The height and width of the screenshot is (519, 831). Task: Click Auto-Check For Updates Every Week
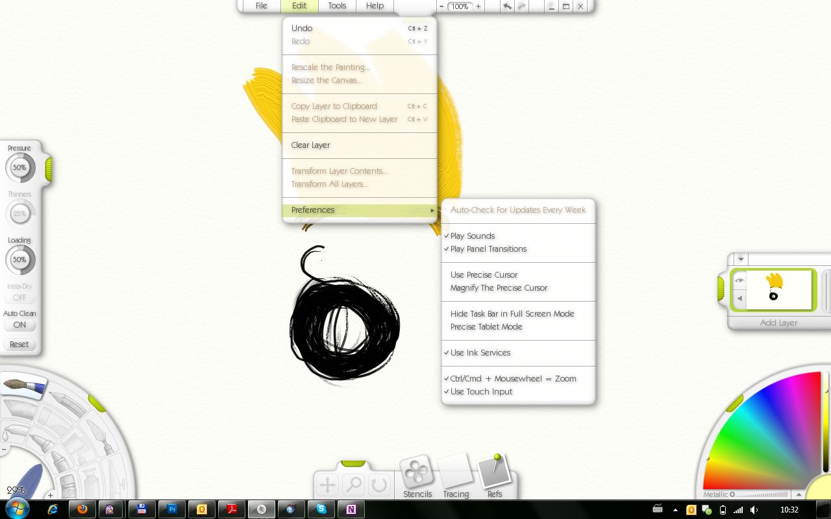[x=518, y=210]
